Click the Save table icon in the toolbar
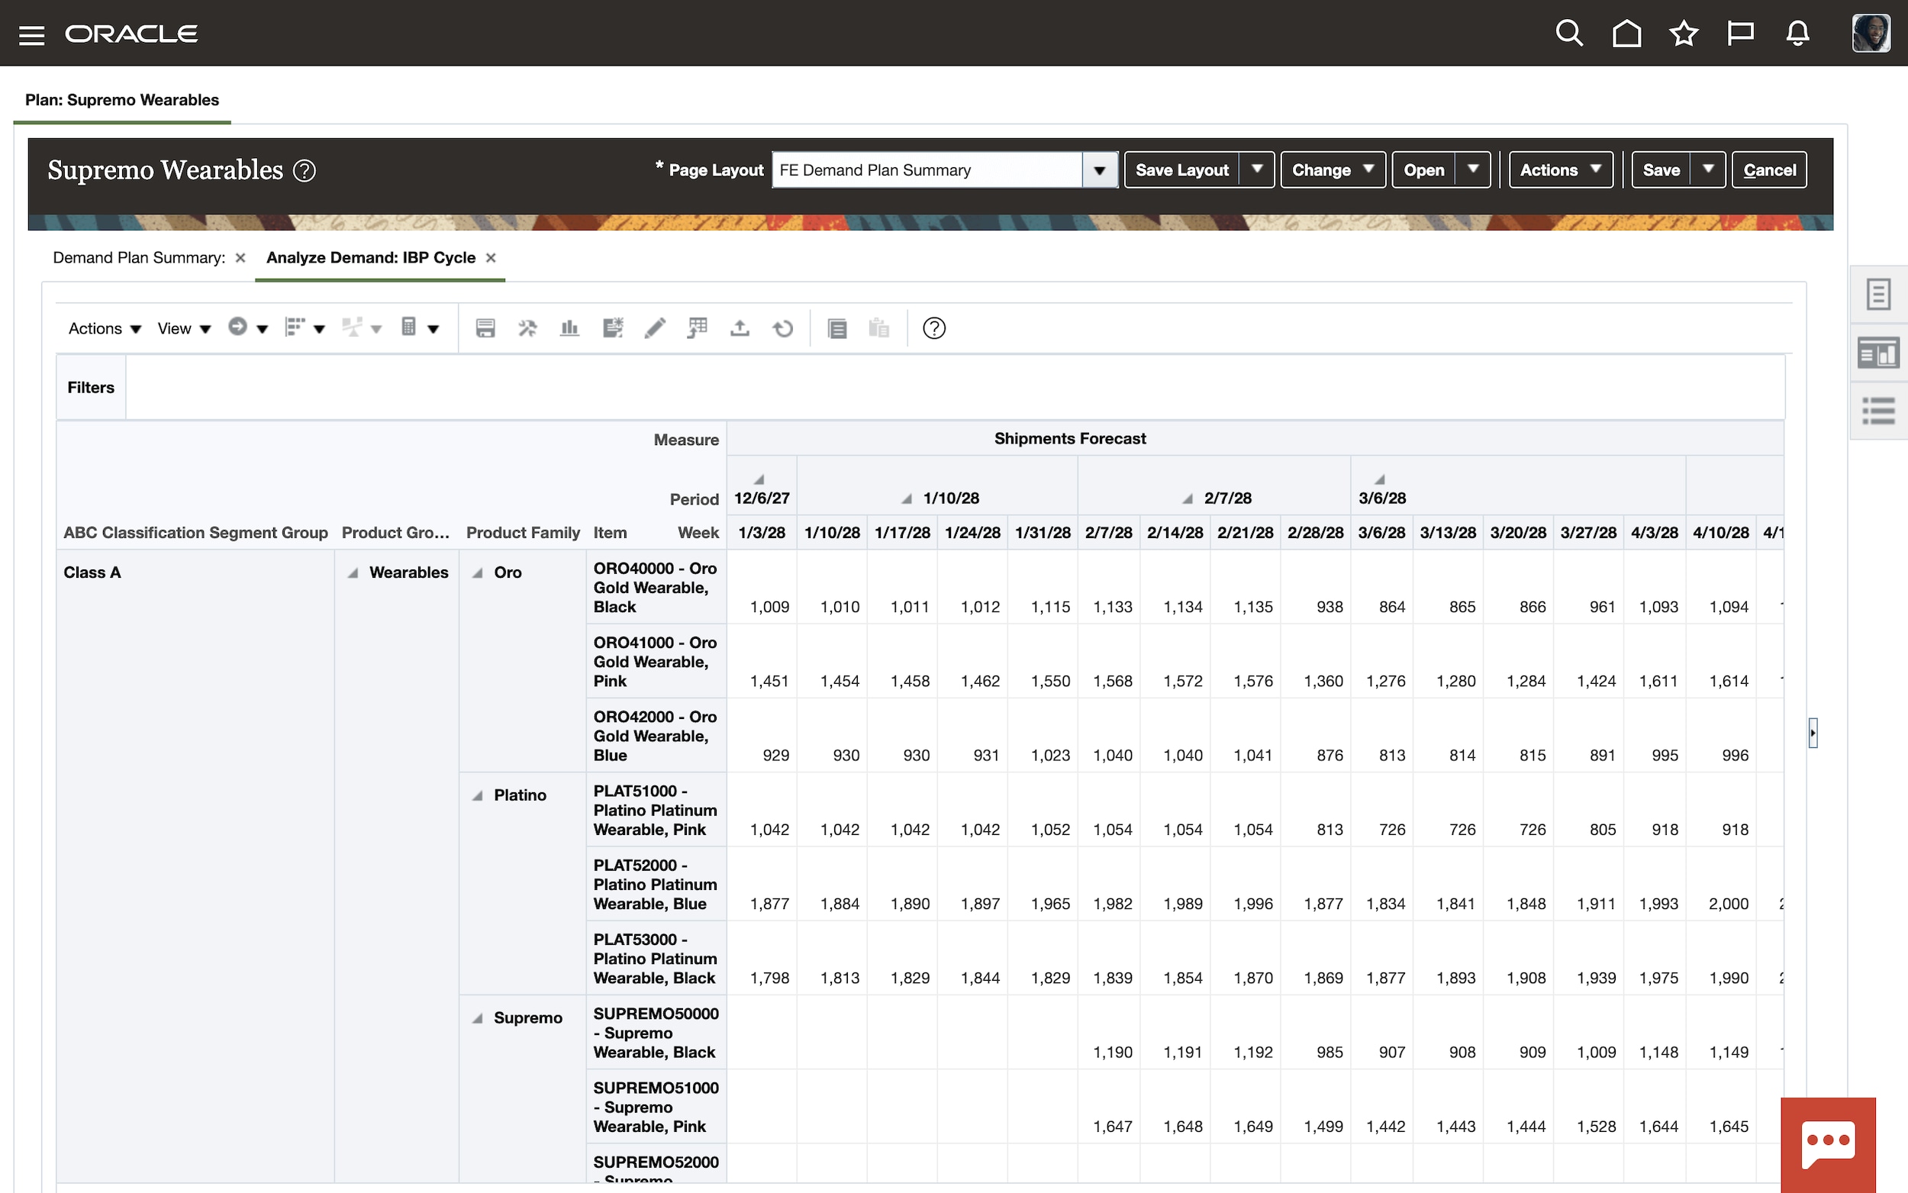1908x1193 pixels. pos(485,327)
